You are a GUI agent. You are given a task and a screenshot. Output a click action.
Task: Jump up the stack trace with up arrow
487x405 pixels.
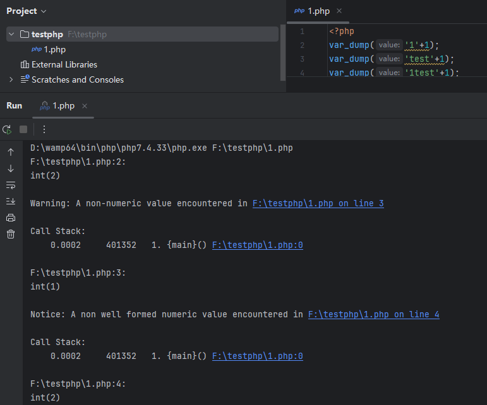coord(11,152)
